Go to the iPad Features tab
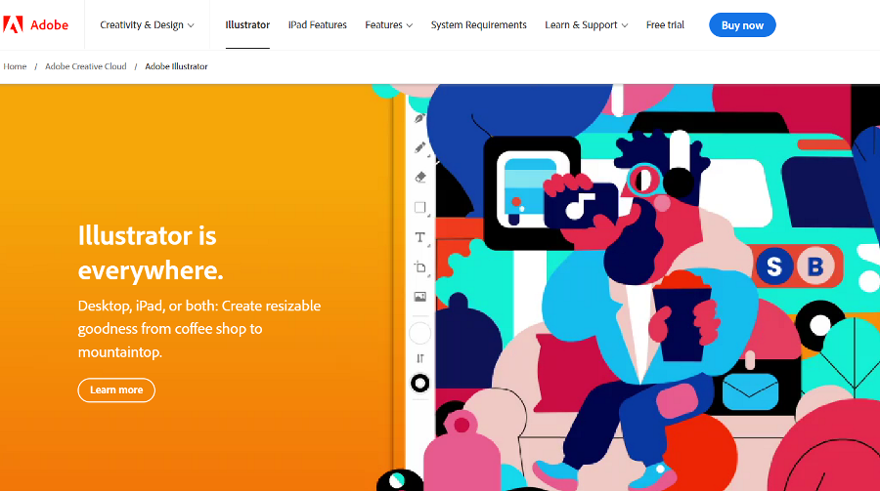The height and width of the screenshot is (491, 880). click(317, 24)
